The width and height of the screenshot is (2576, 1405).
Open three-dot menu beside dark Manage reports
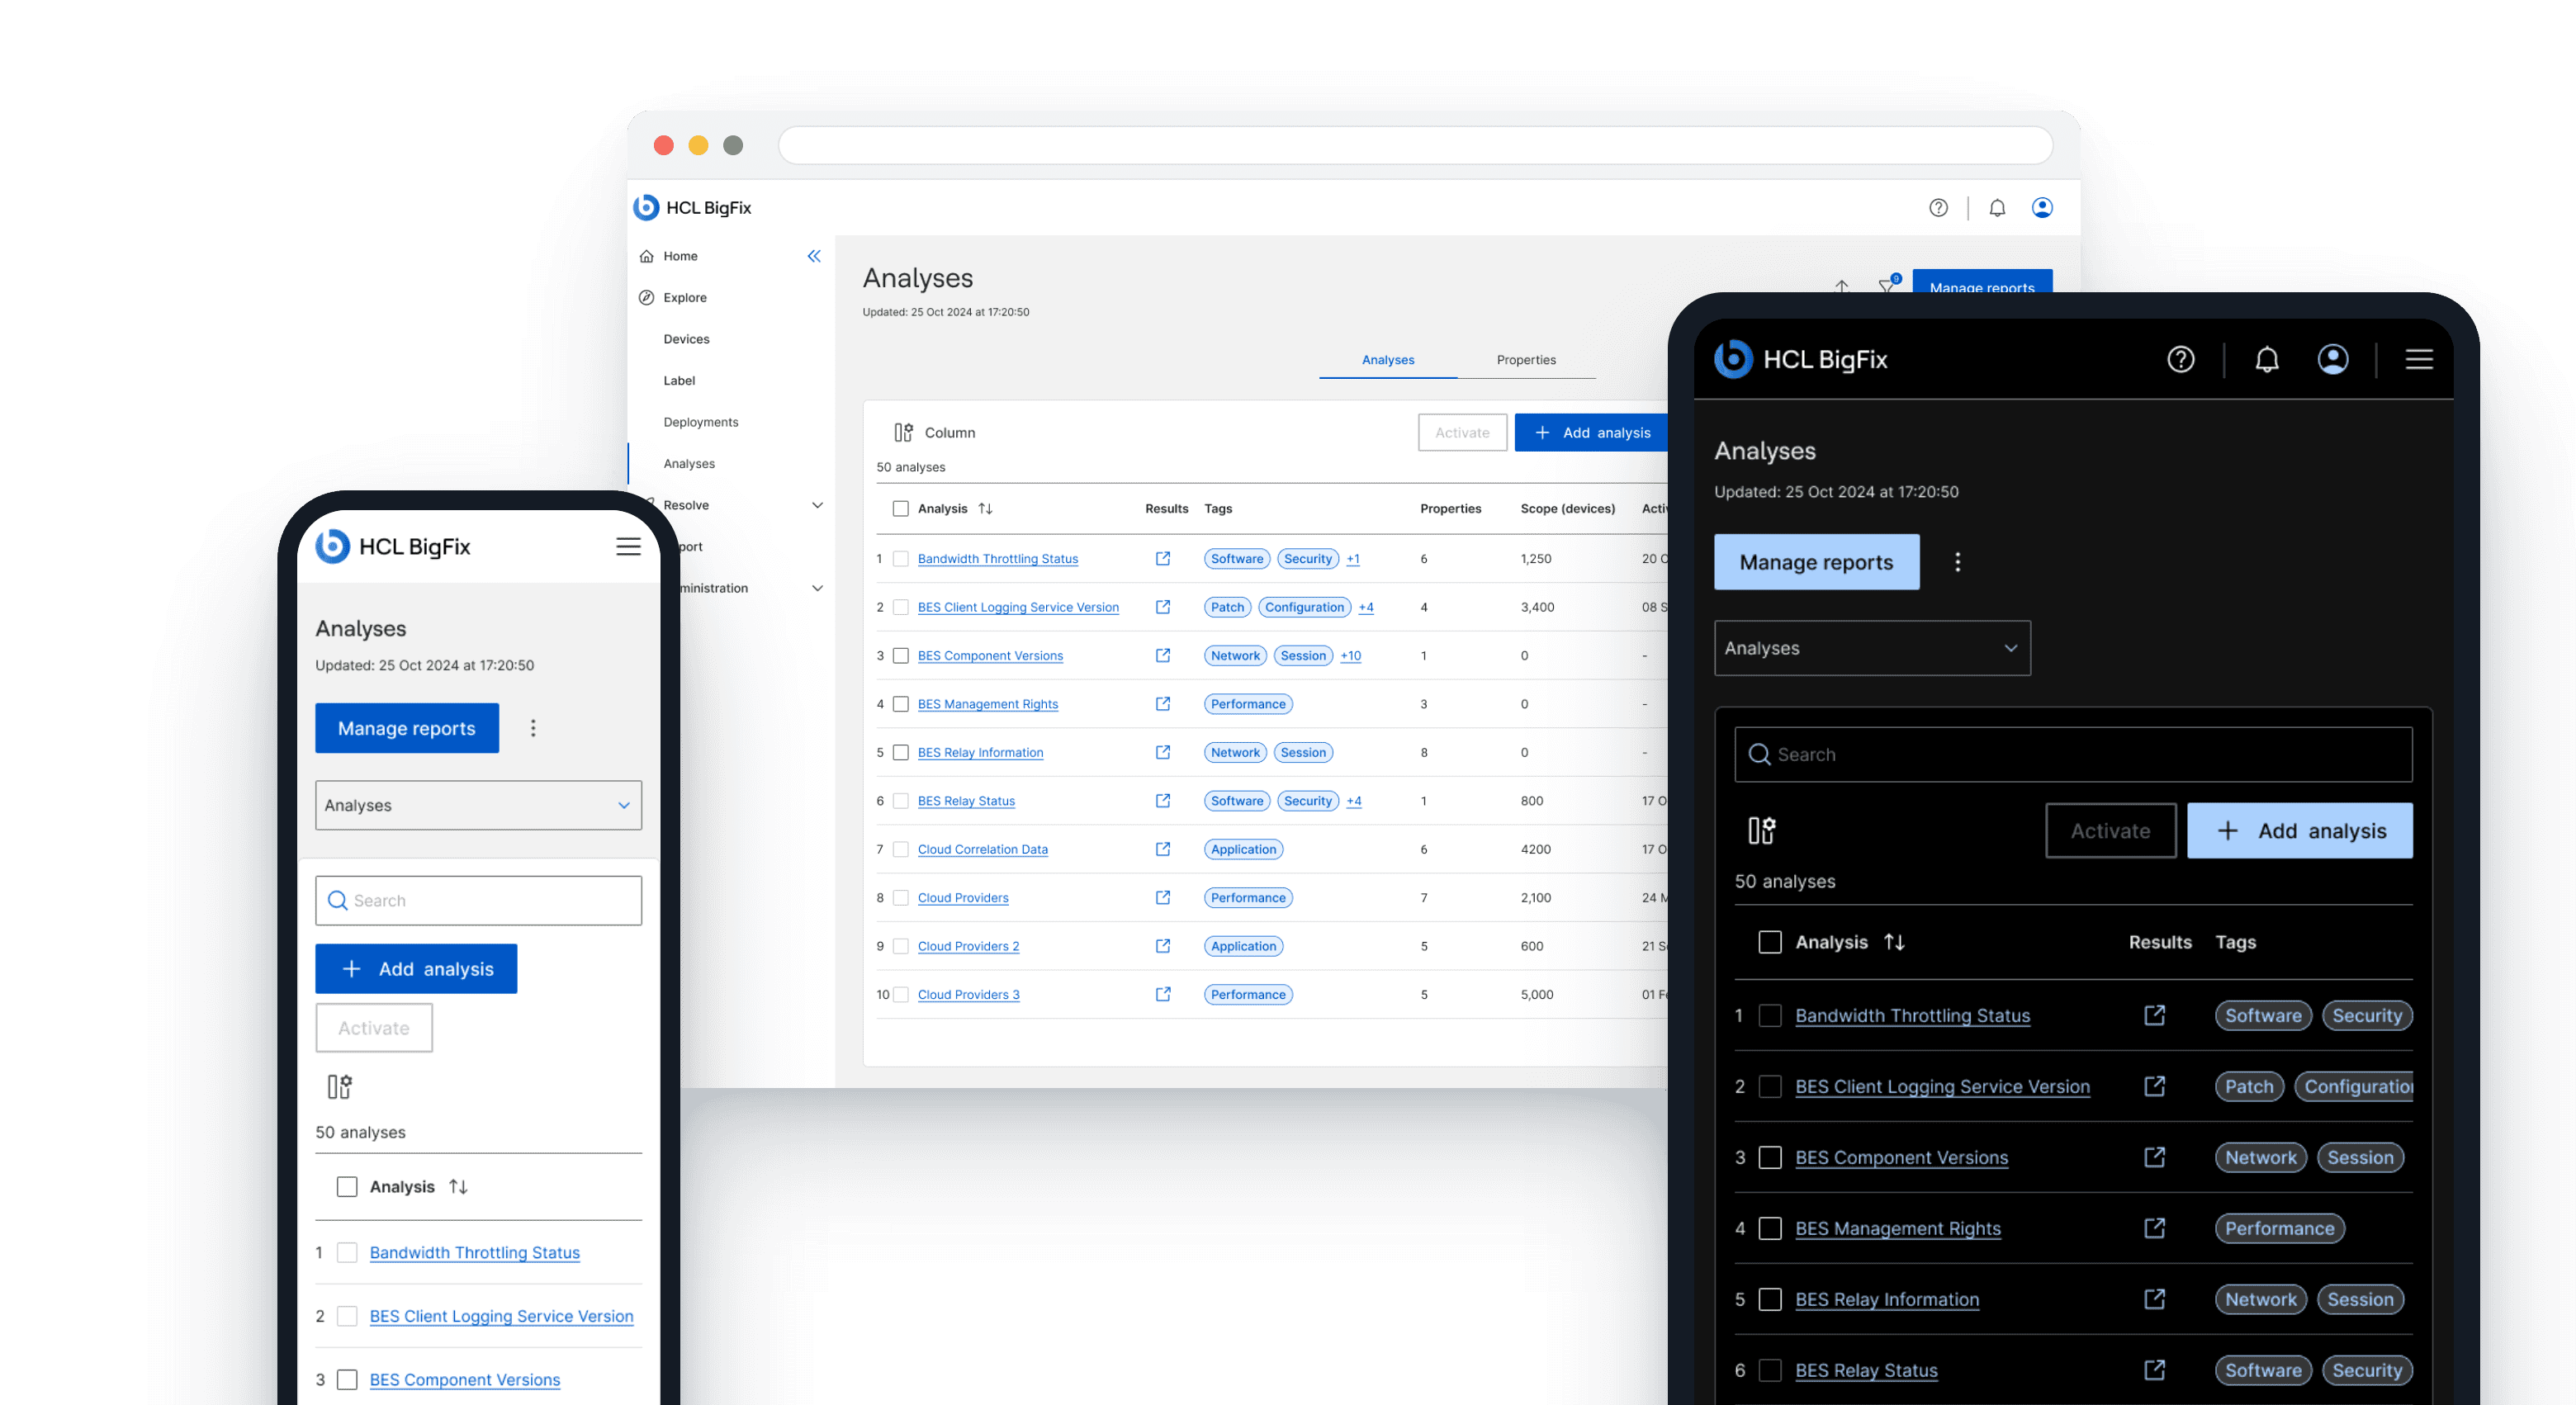pos(1958,562)
